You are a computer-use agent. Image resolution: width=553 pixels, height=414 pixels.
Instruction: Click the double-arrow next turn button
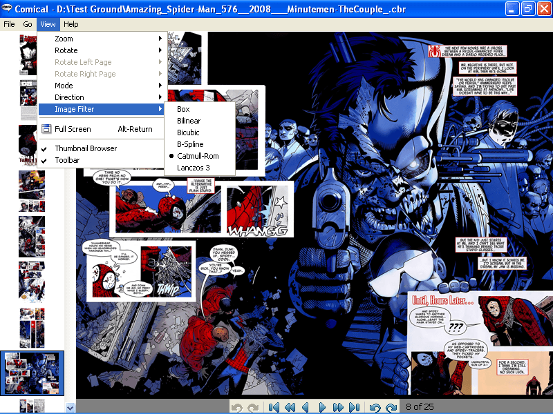[338, 407]
